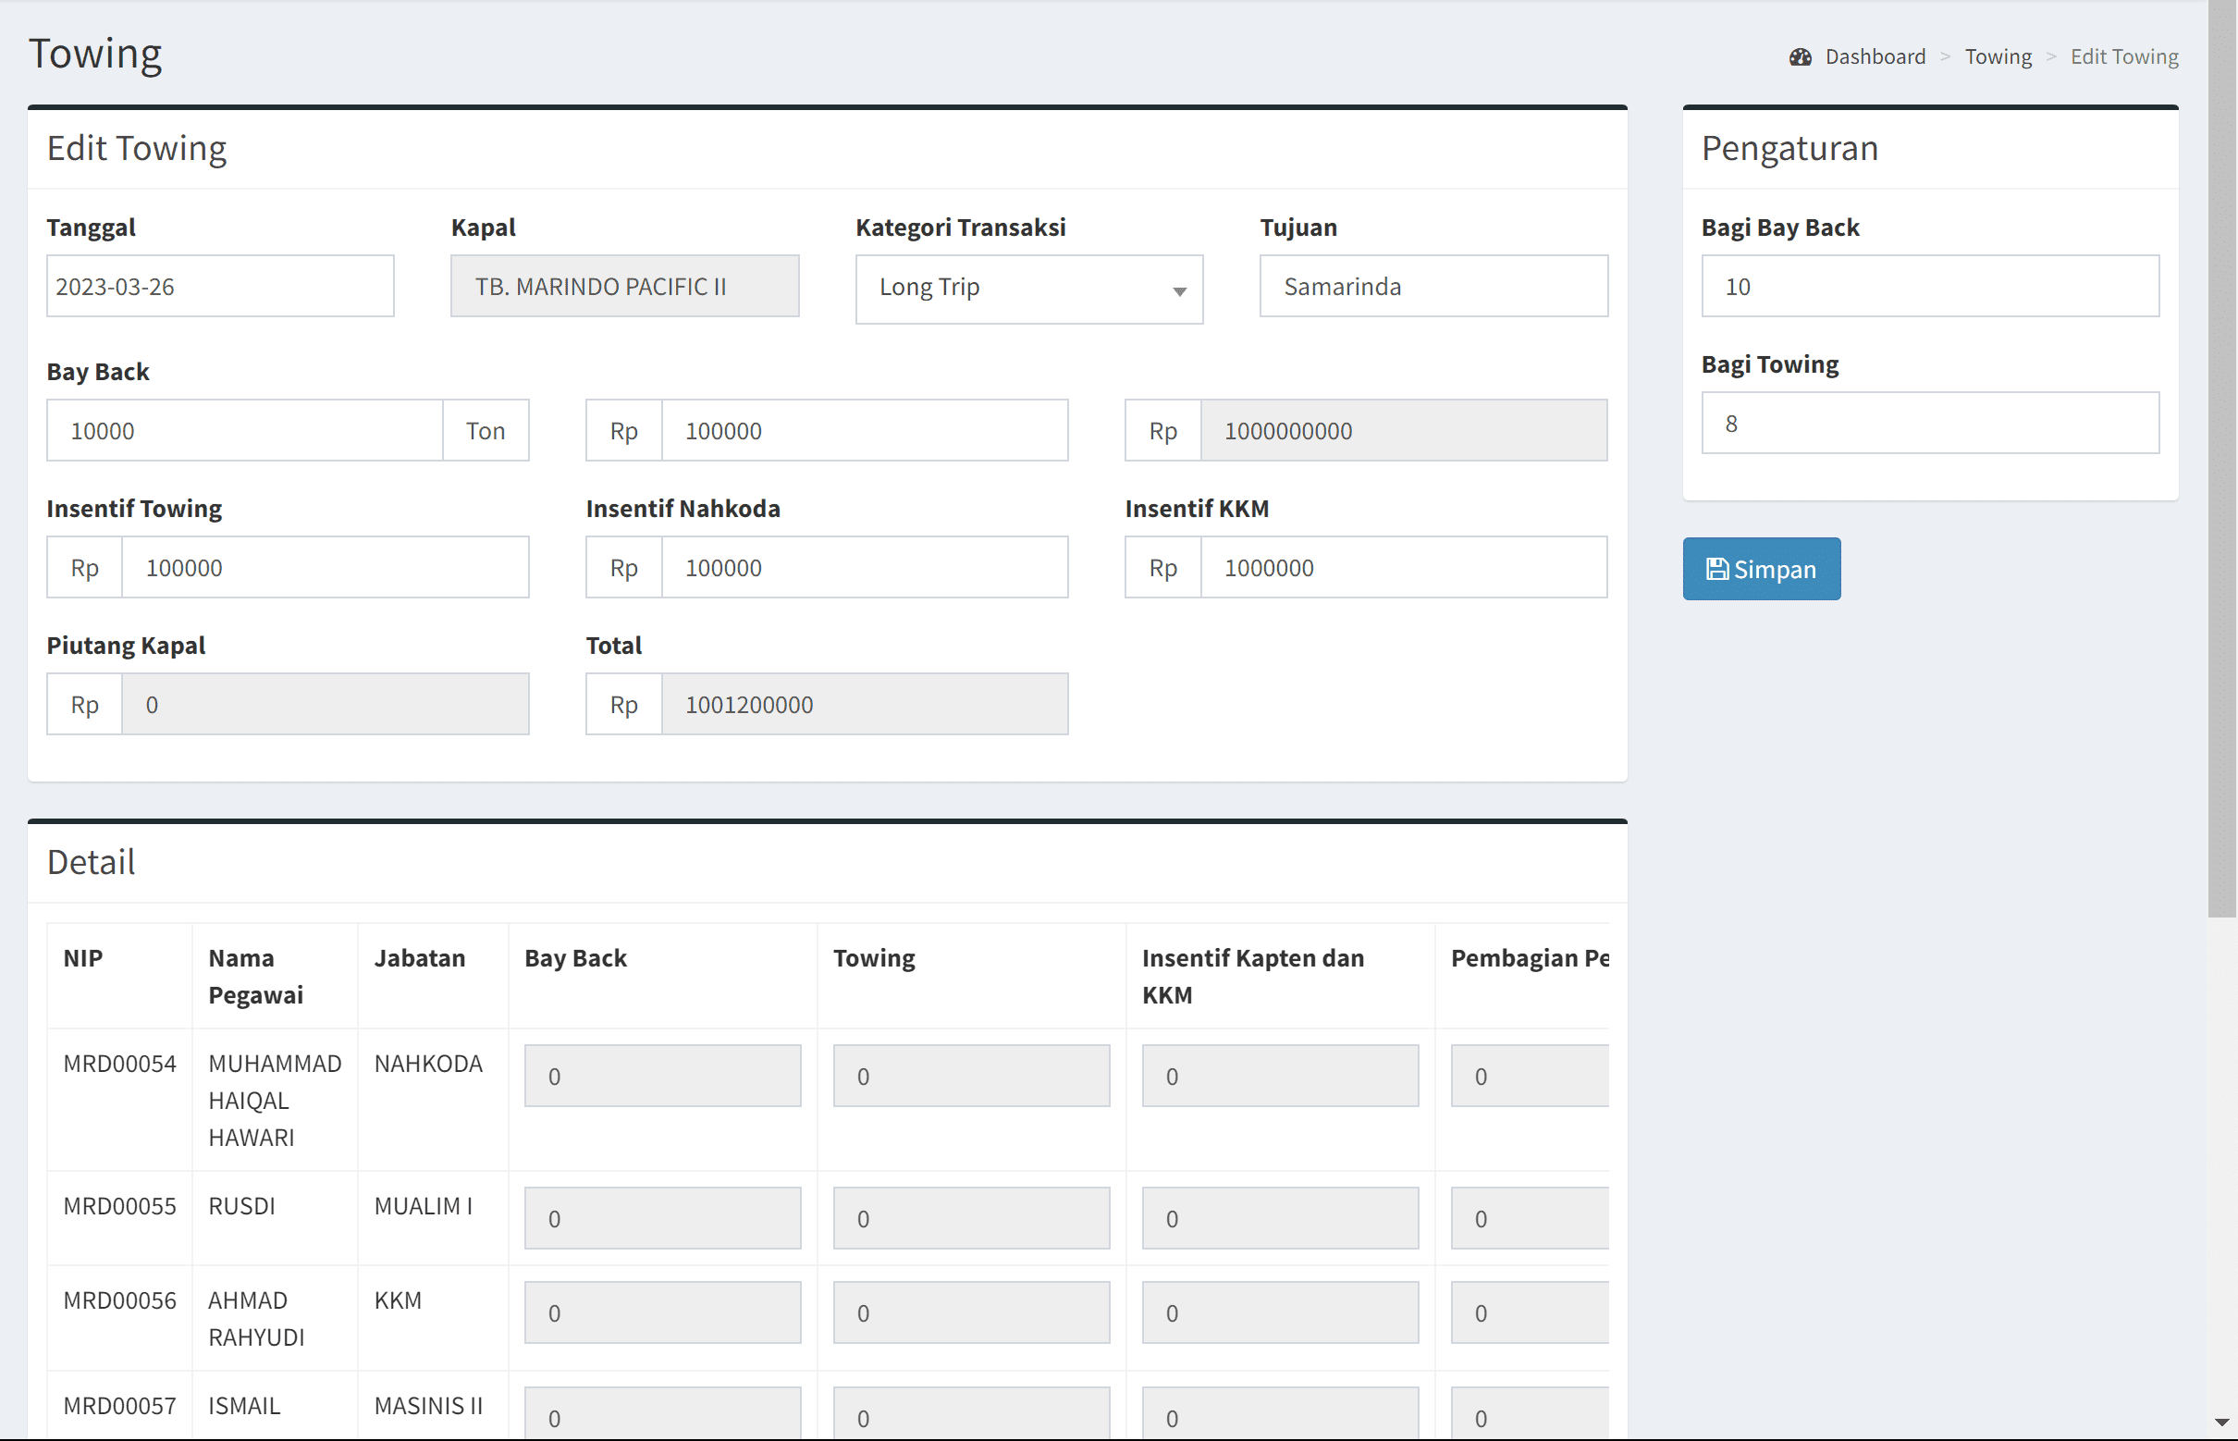Click scrollbar down arrow at bottom right

point(2221,1423)
